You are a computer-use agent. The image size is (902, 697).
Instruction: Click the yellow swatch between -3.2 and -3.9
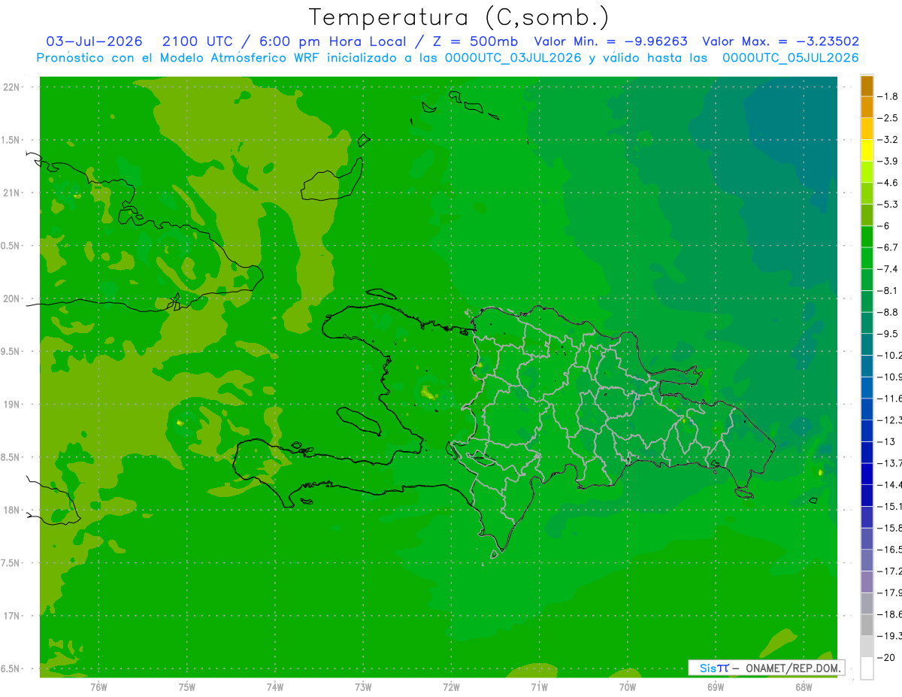pos(867,150)
